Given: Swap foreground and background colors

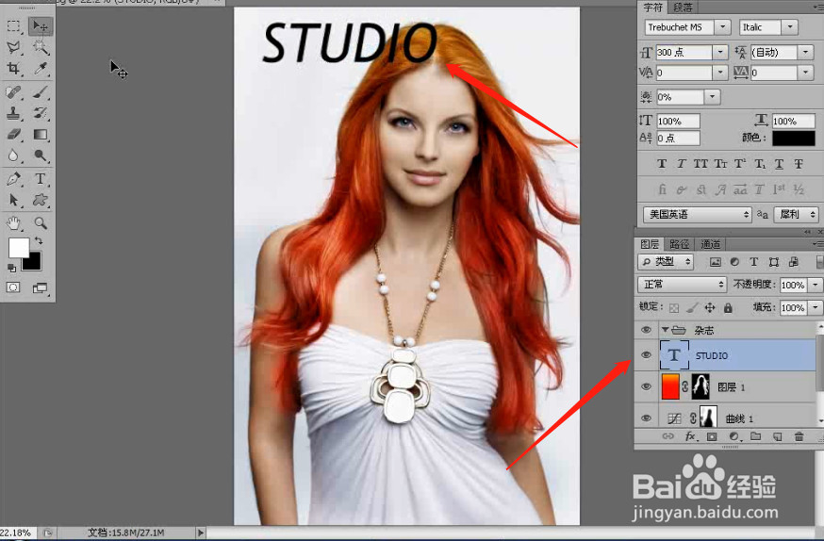Looking at the screenshot, I should tap(39, 240).
